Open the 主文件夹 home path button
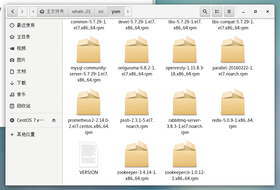Screen dimensions: 280x190 pos(53,12)
